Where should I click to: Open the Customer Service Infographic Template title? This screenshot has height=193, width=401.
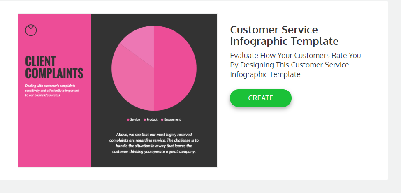[284, 35]
